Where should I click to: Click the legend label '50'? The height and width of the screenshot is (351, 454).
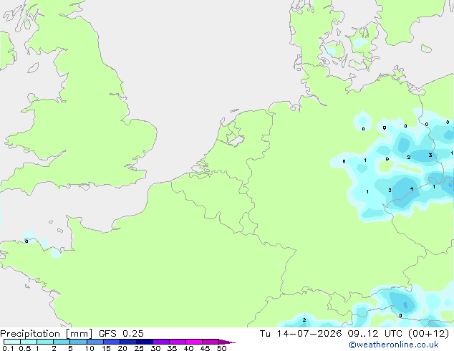tap(221, 348)
